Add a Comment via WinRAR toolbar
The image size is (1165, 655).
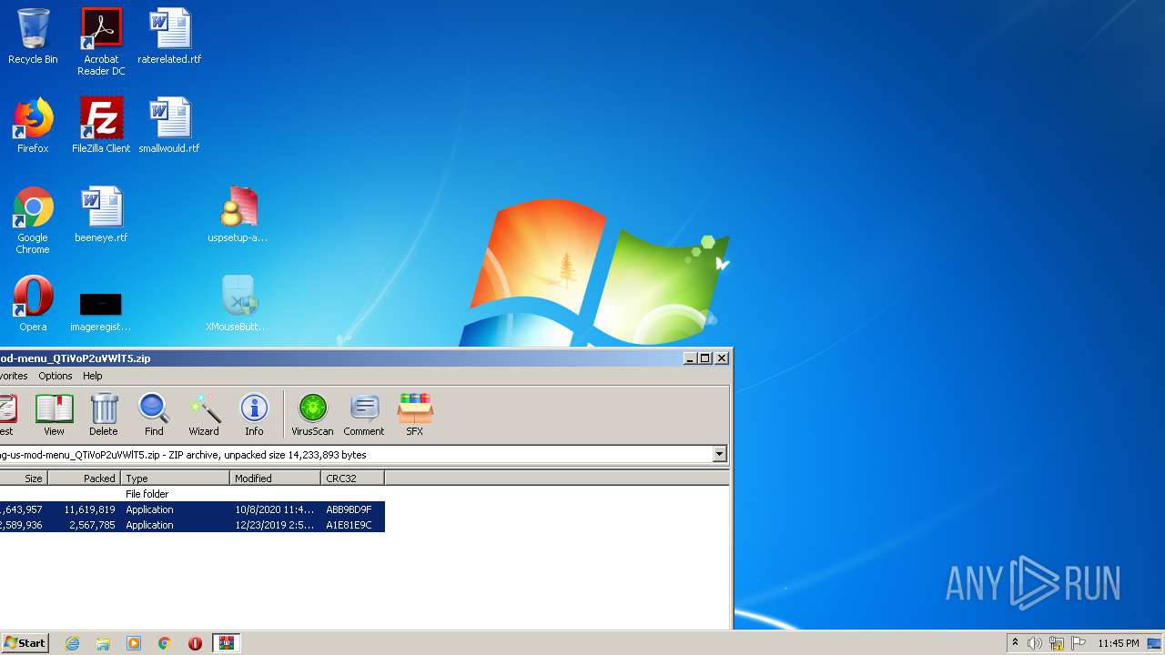point(364,415)
